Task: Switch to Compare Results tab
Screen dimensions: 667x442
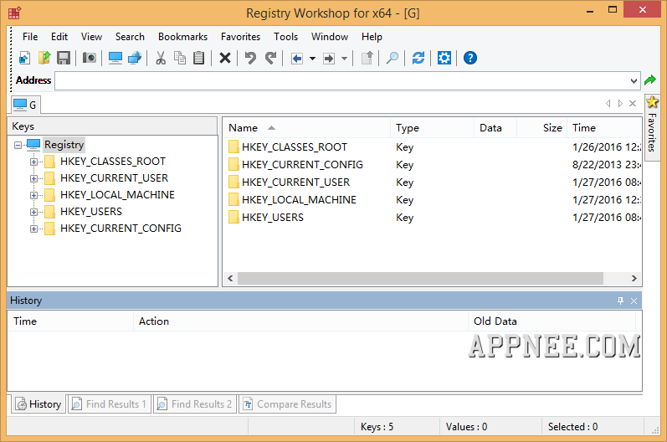Action: 287,404
